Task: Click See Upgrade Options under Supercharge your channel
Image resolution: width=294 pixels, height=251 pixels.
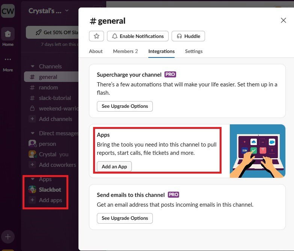Action: coord(125,106)
